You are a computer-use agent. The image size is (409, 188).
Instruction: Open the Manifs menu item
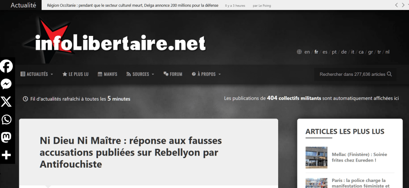point(108,74)
